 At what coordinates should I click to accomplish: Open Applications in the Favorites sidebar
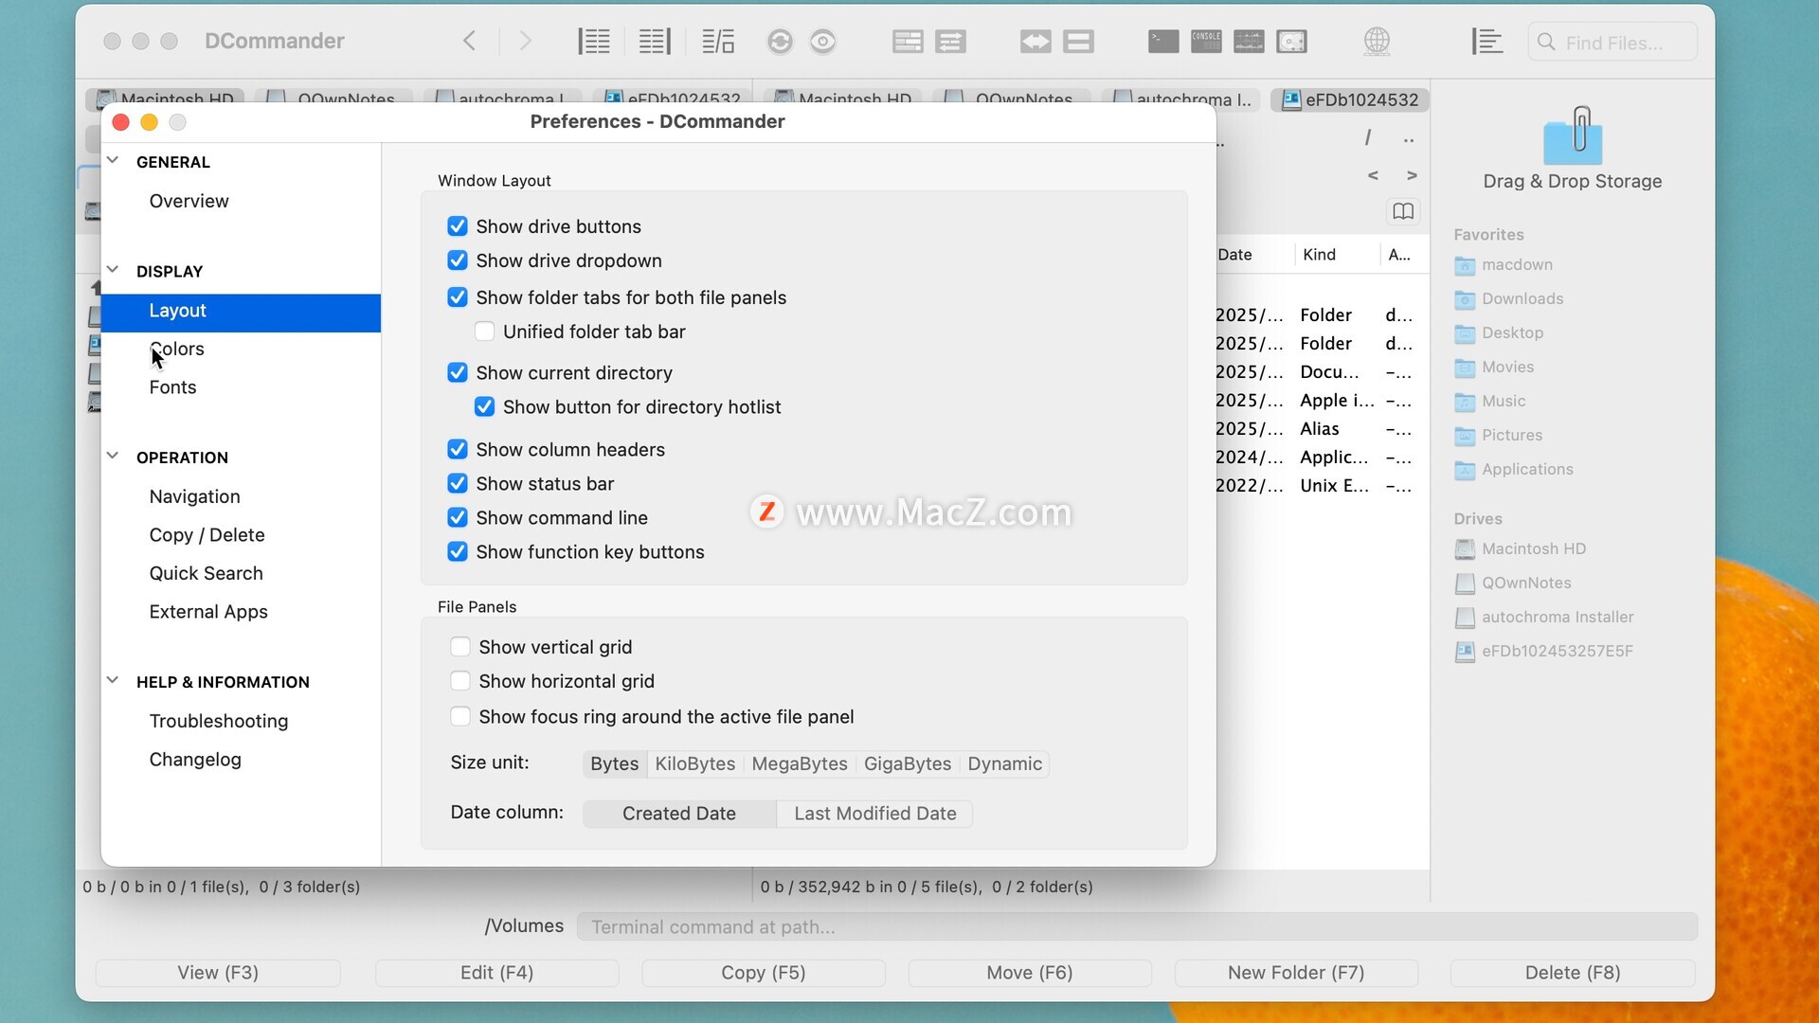pyautogui.click(x=1527, y=469)
